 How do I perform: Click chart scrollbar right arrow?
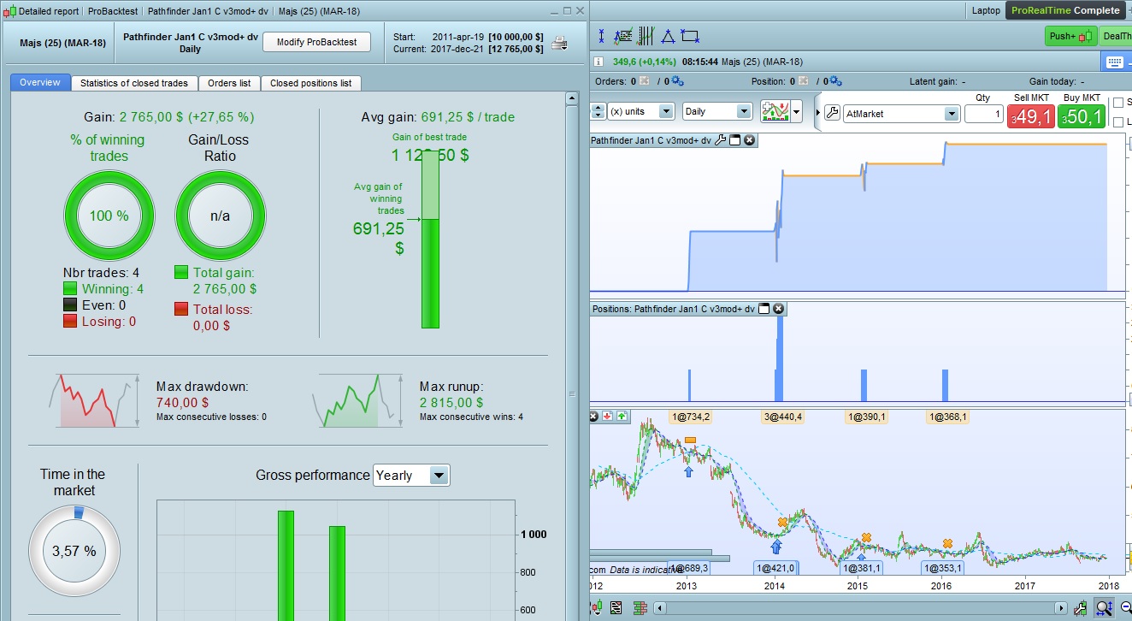coord(1061,608)
